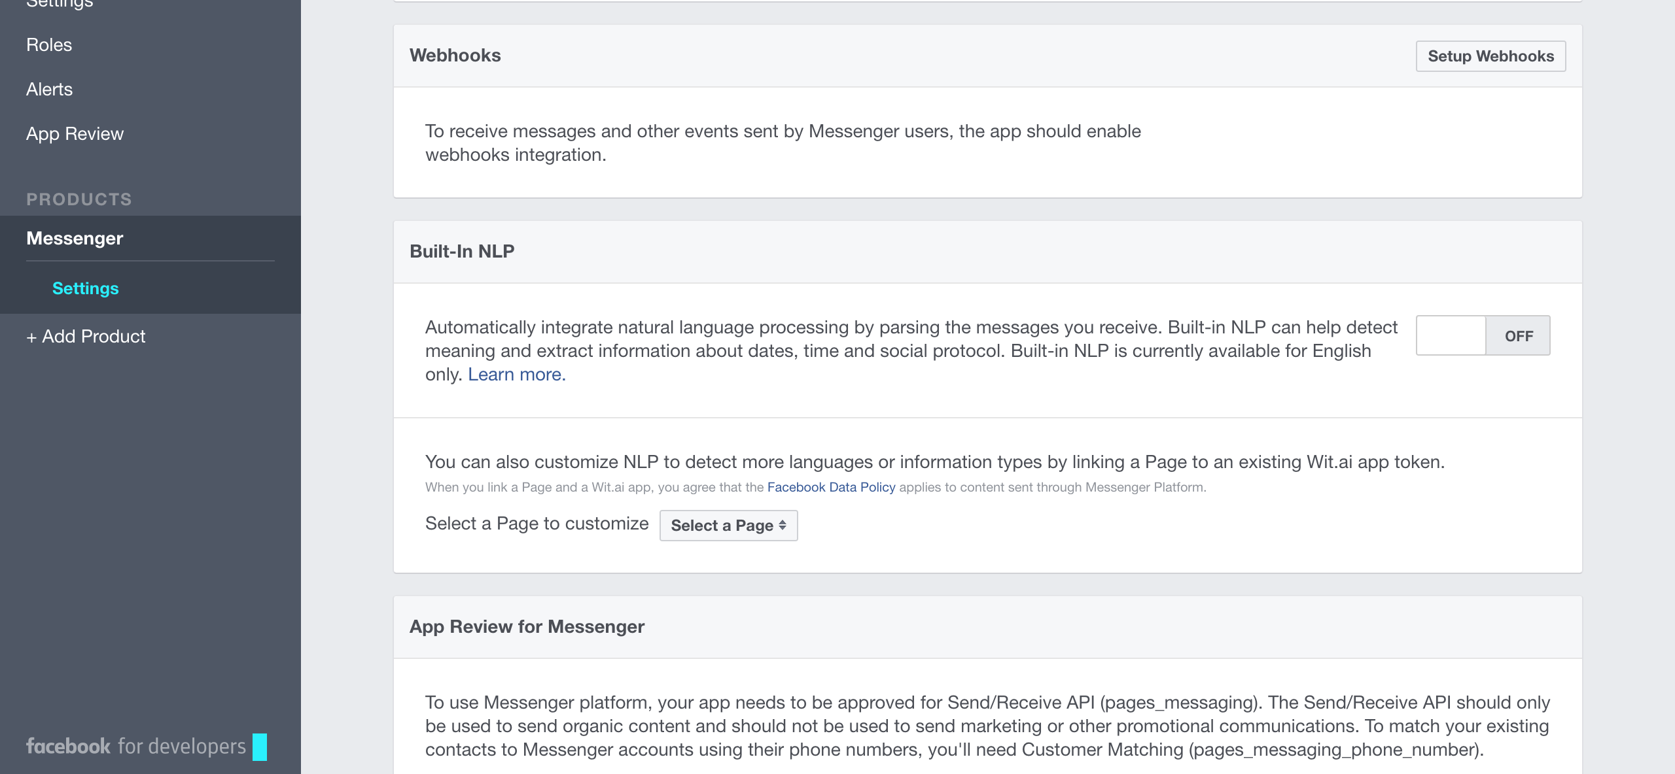Click the Select a Page to customize label
The height and width of the screenshot is (774, 1675).
pos(537,523)
